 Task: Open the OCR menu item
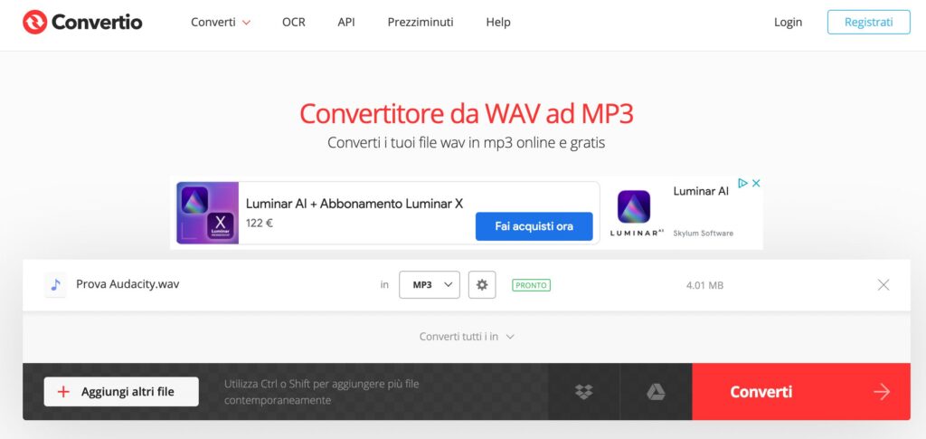(x=294, y=23)
